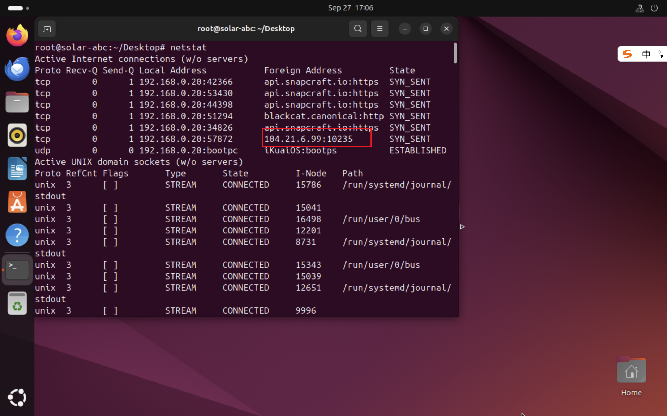Open the power system menu
This screenshot has width=667, height=416.
click(x=654, y=8)
